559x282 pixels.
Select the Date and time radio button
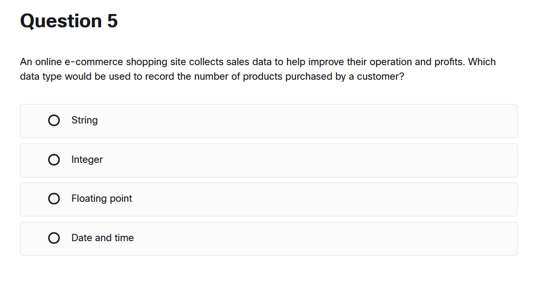54,238
